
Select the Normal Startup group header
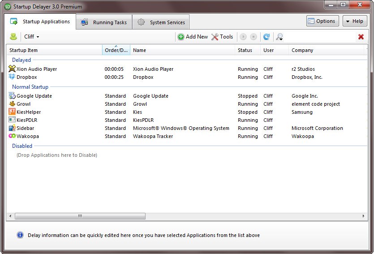[30, 87]
